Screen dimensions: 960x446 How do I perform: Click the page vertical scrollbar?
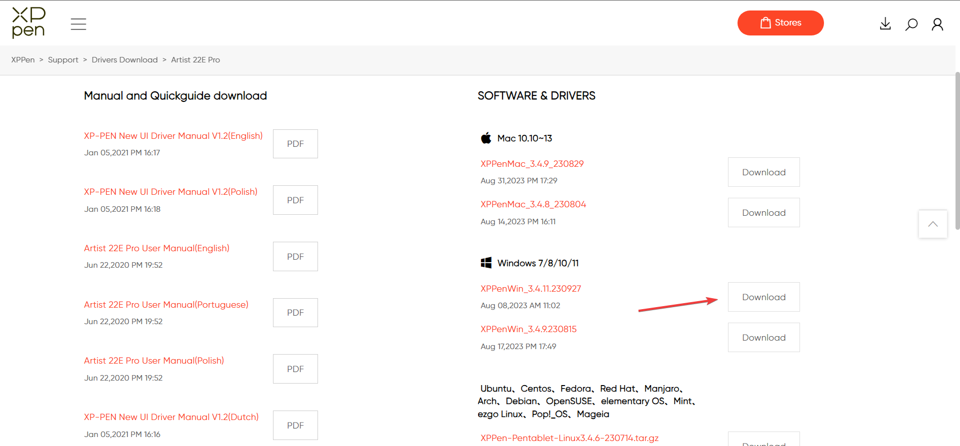click(x=957, y=150)
